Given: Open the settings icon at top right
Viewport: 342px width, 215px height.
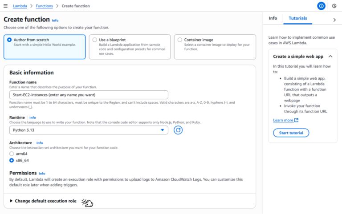Looking at the screenshot, I should click(334, 6).
